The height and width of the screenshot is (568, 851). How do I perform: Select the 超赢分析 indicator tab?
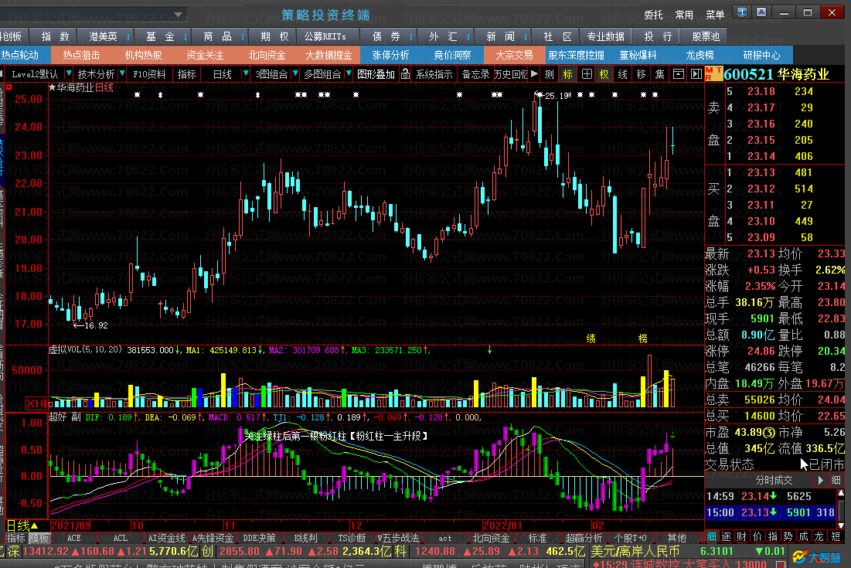(x=584, y=538)
